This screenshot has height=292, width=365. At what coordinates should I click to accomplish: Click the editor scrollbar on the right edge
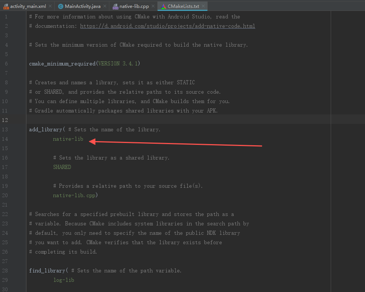pyautogui.click(x=363, y=113)
